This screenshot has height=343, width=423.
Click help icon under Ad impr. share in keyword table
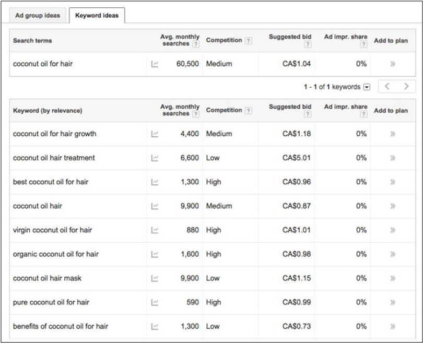pyautogui.click(x=363, y=114)
